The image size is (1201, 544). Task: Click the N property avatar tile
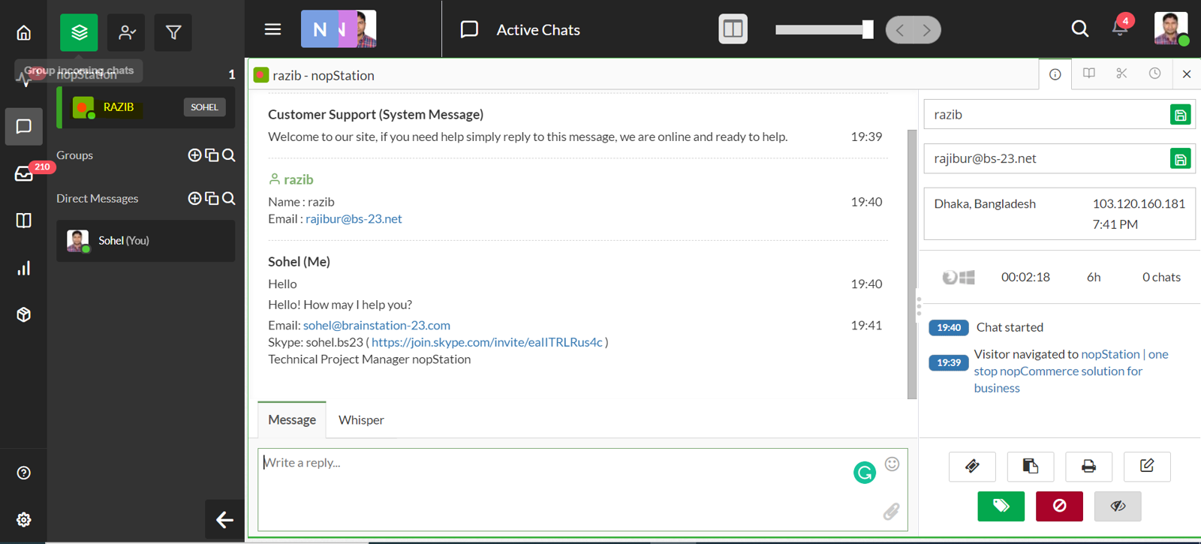tap(320, 29)
